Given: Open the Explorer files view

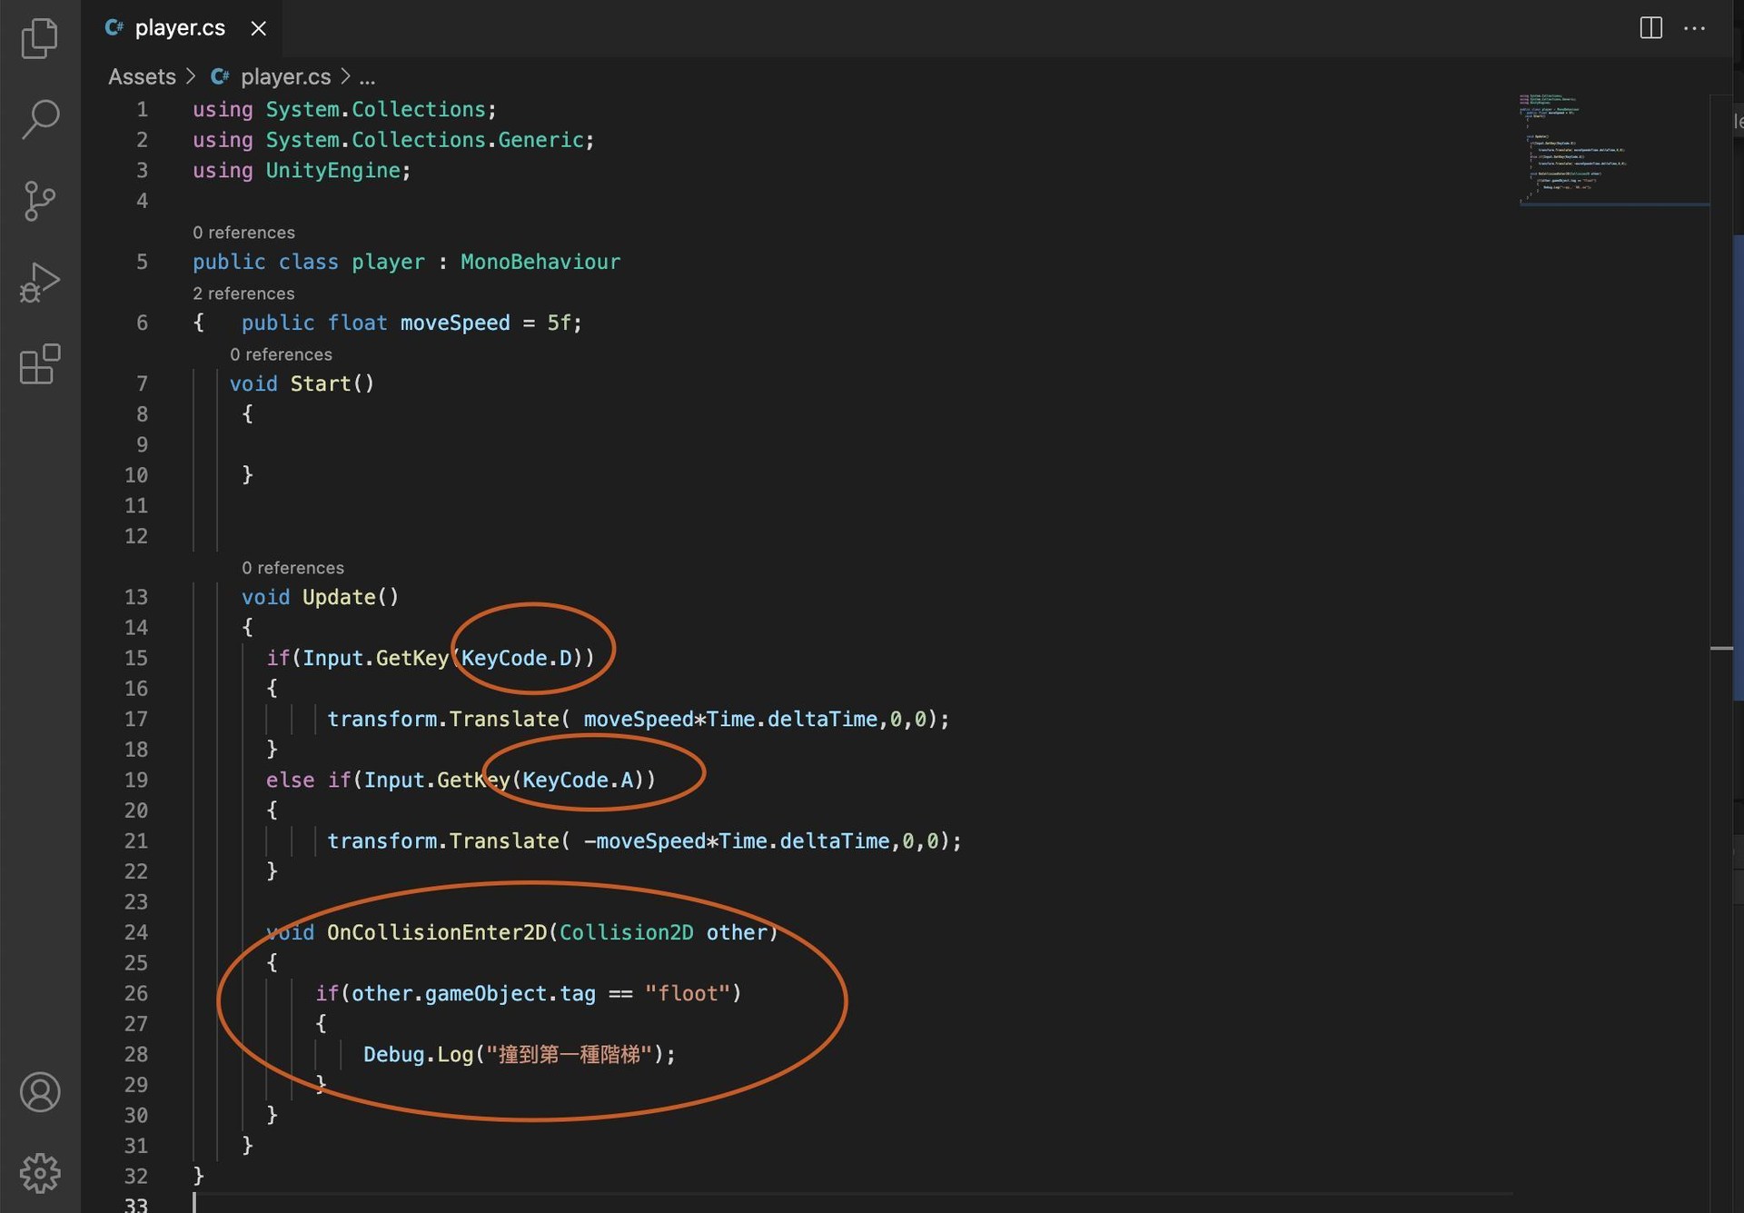Looking at the screenshot, I should (x=39, y=37).
